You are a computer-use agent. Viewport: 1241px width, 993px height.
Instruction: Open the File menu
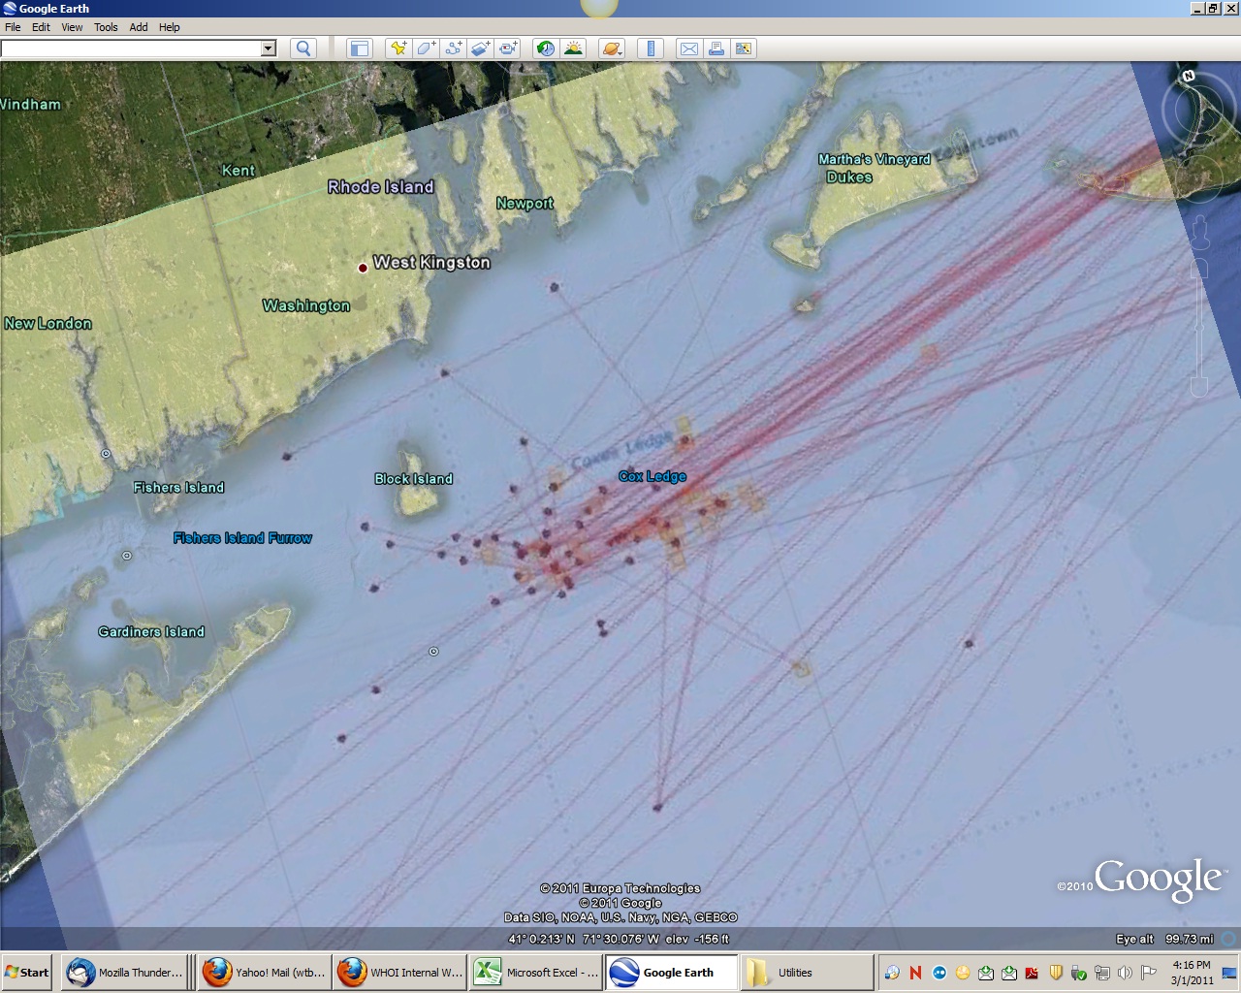pyautogui.click(x=13, y=27)
